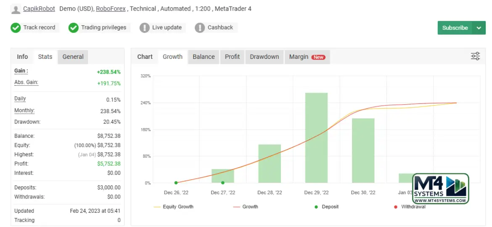Expand the Subscribe dropdown arrow
Viewport: 492px width, 227px height.
479,28
